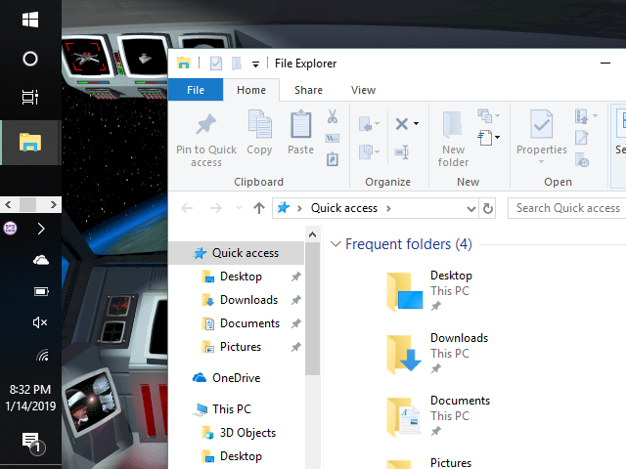Open the Easy access dropdown
Viewport: 626px width, 469px height.
[489, 116]
